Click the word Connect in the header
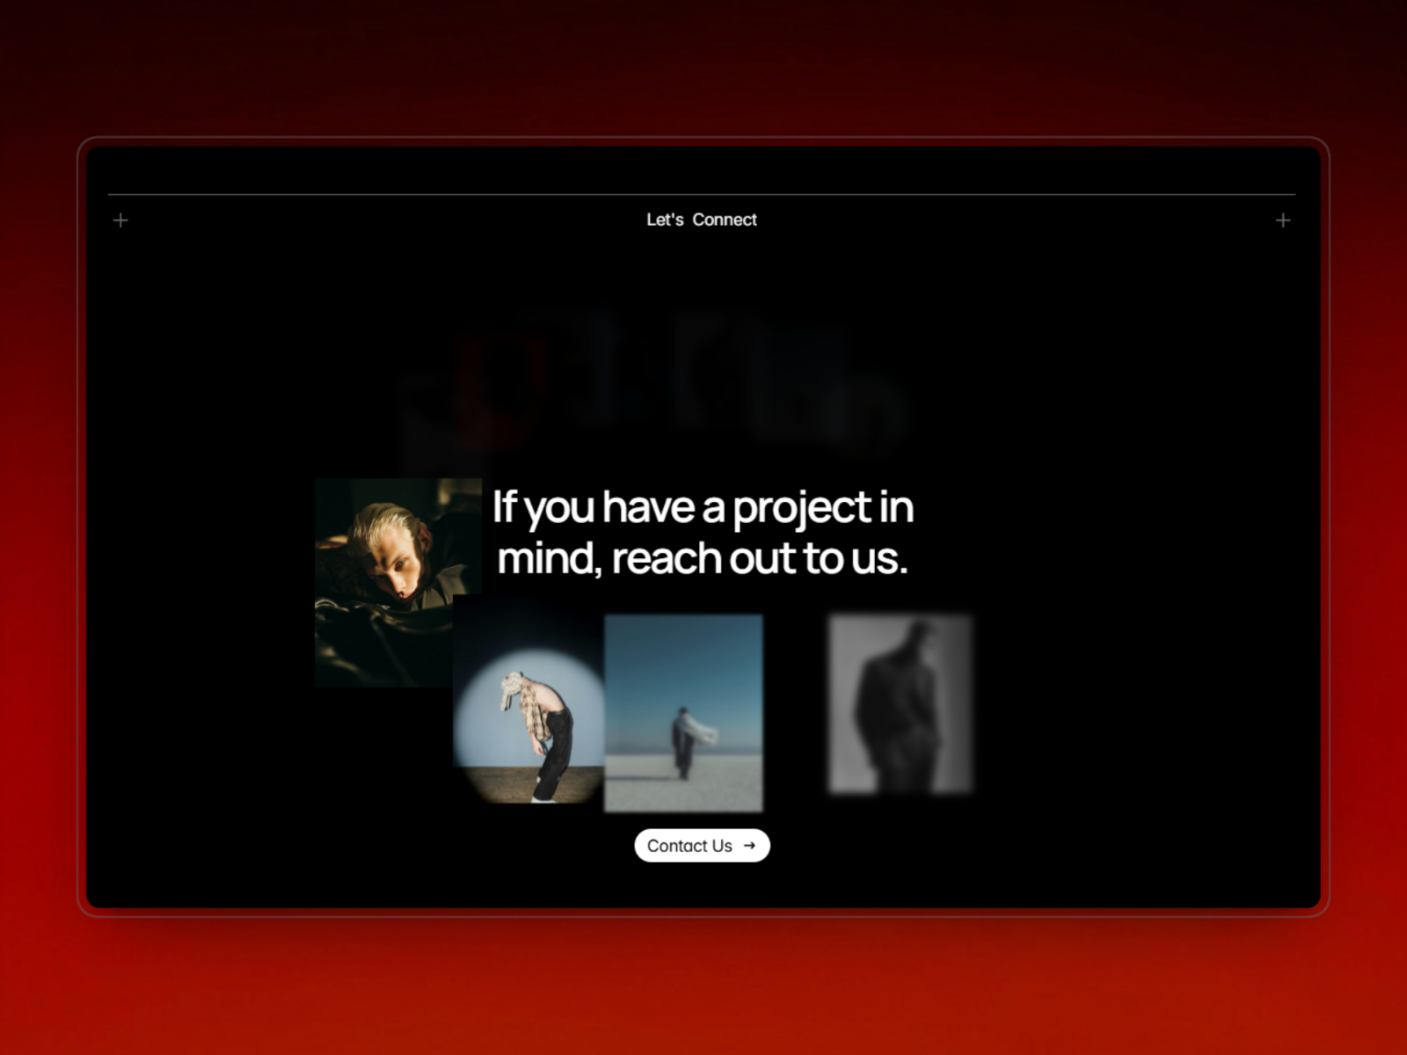 pos(725,220)
